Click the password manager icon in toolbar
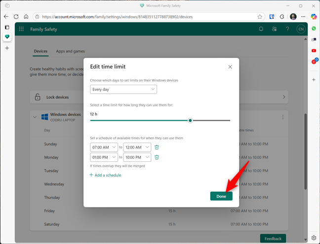This screenshot has width=320, height=244. click(272, 17)
